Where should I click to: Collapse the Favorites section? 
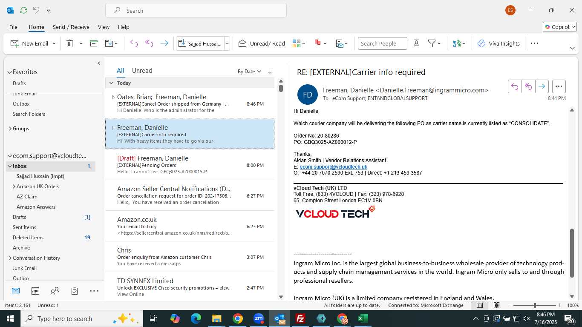pos(10,72)
